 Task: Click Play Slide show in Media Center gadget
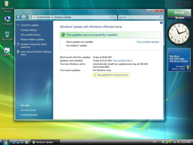pyautogui.click(x=177, y=58)
